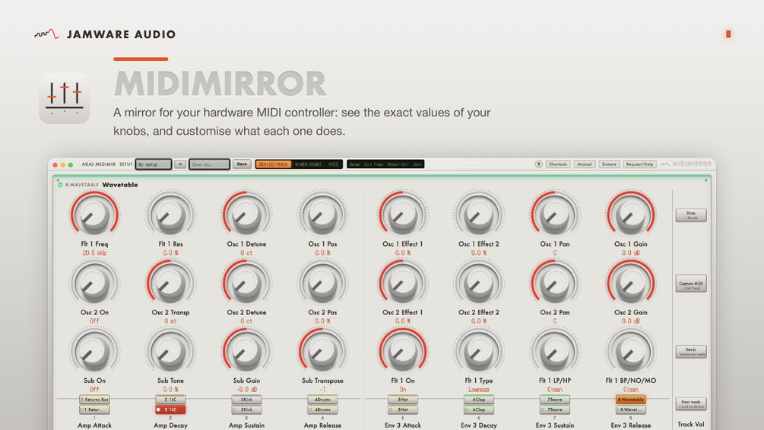
Task: Click the Osc 2 Effect 2 knob
Action: click(478, 283)
